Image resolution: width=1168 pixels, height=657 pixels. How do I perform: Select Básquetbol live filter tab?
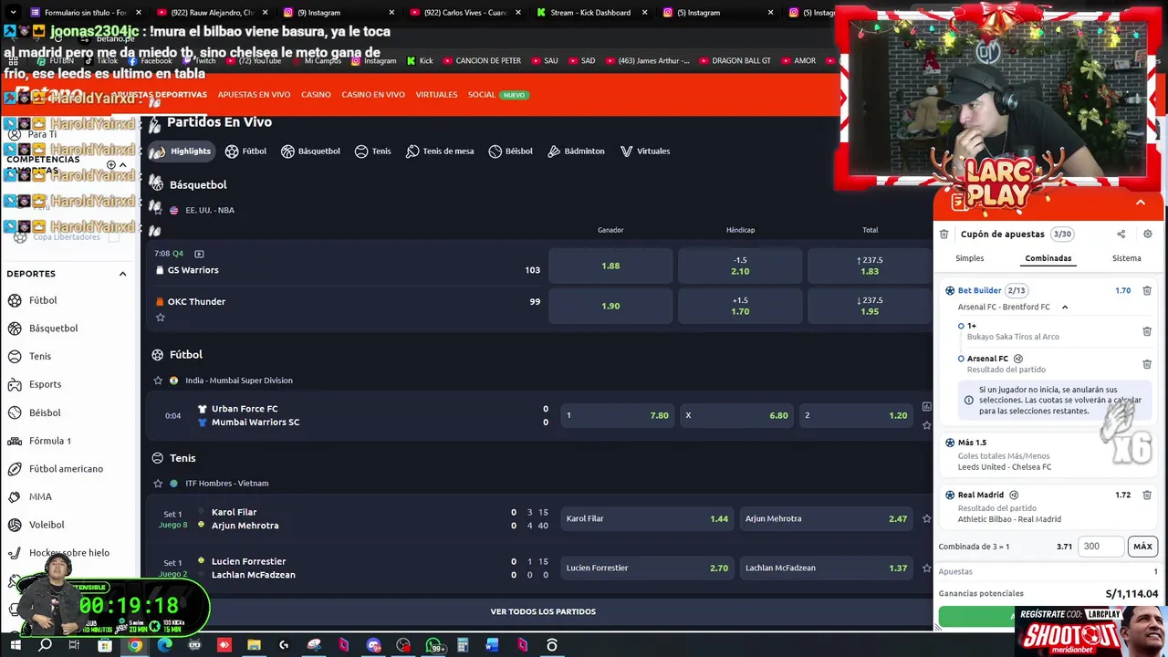(310, 151)
